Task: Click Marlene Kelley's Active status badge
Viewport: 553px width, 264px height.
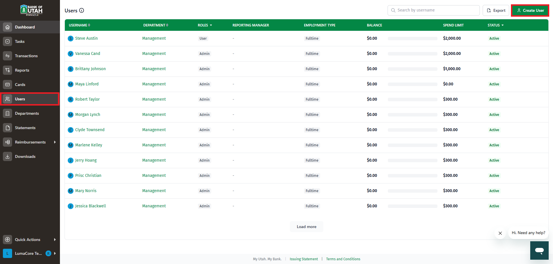Action: (494, 145)
